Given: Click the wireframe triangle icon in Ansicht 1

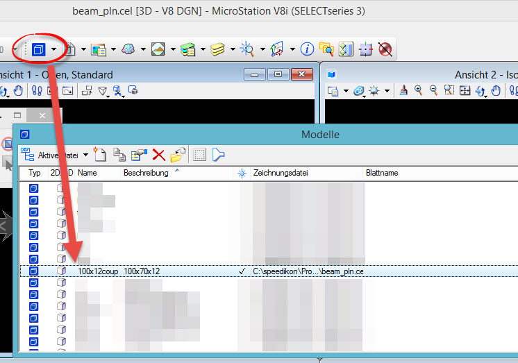Looking at the screenshot, I should pyautogui.click(x=103, y=91).
